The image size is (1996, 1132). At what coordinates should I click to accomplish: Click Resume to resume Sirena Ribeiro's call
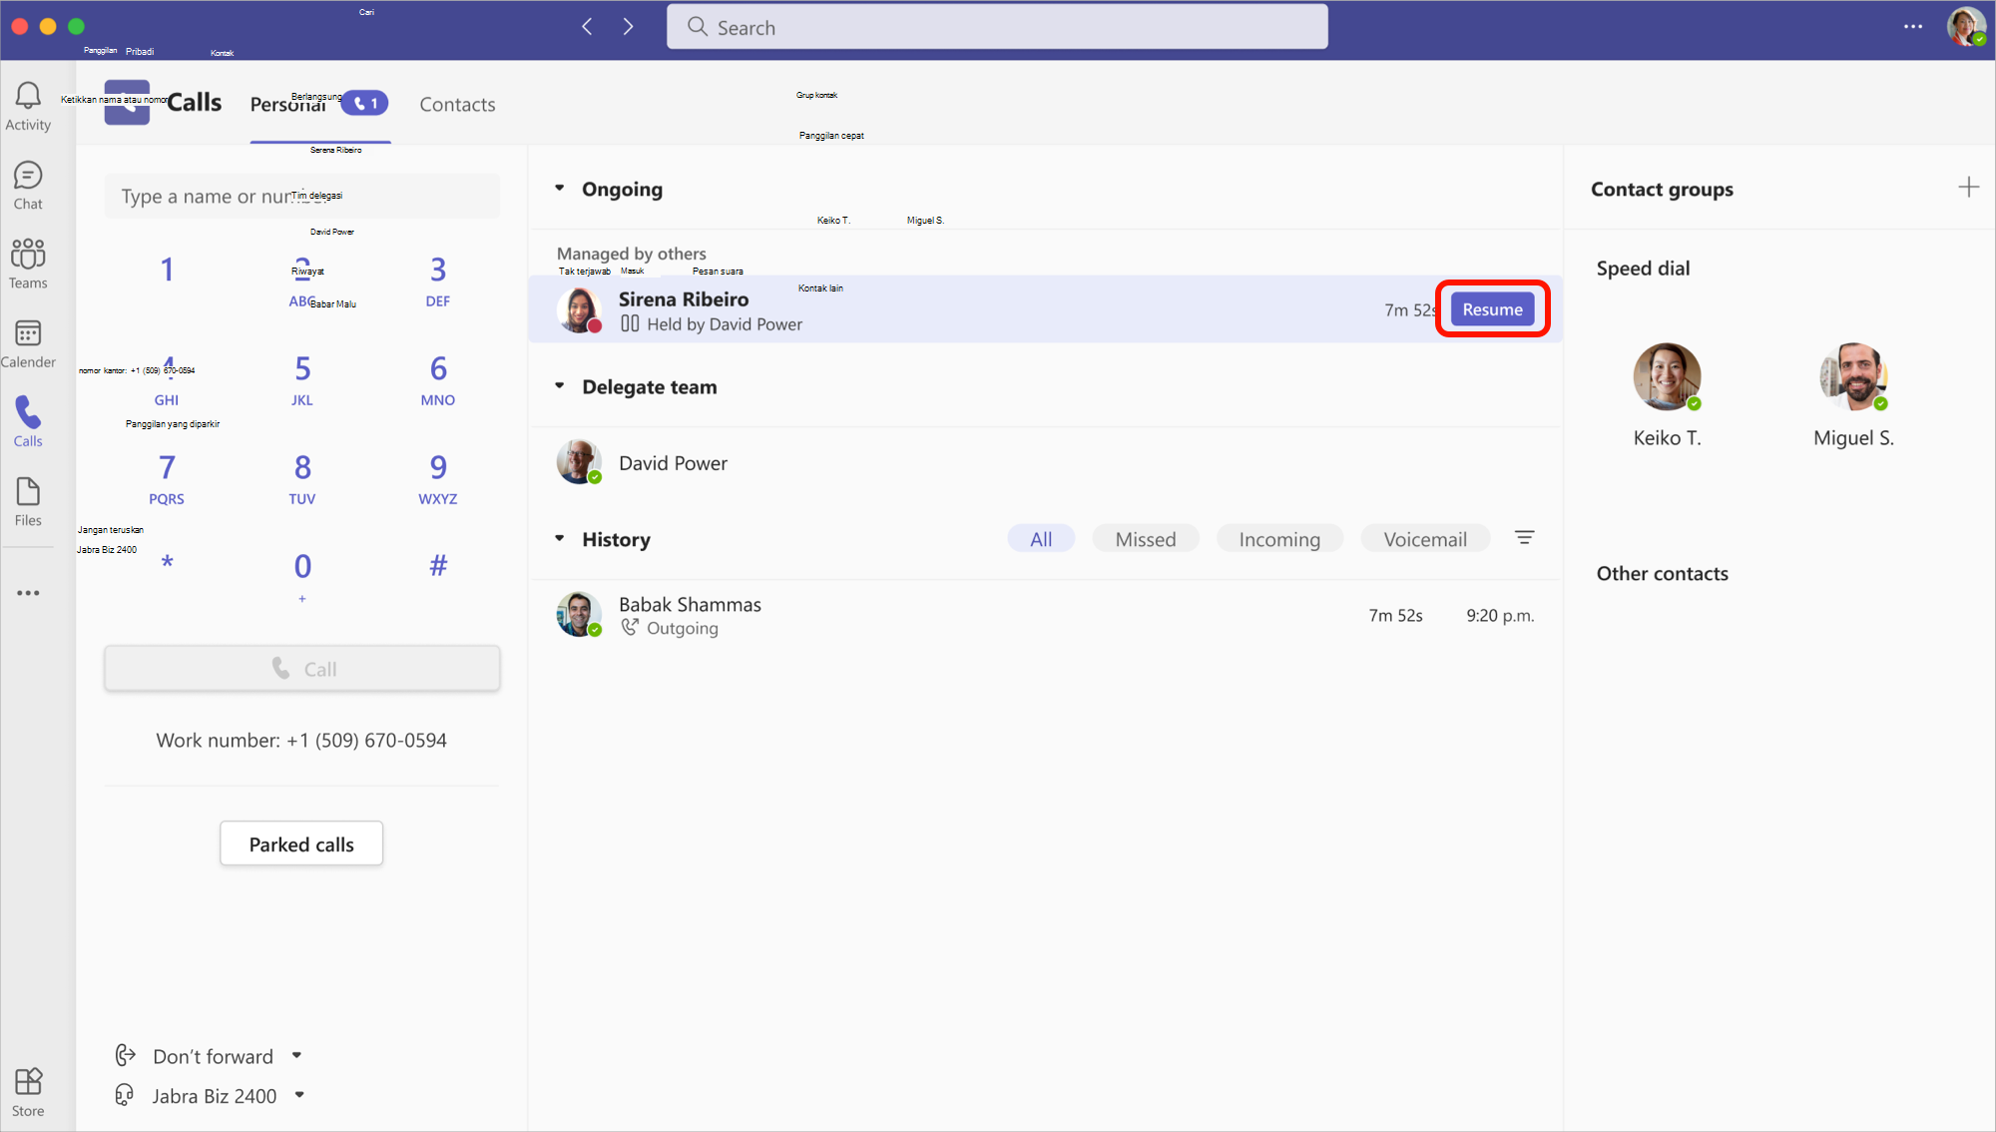click(x=1492, y=308)
